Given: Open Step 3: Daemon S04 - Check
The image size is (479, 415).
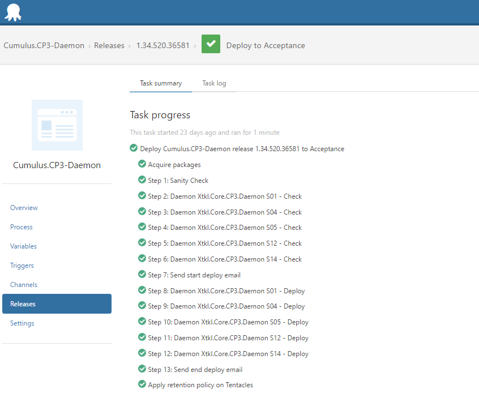Looking at the screenshot, I should (225, 212).
